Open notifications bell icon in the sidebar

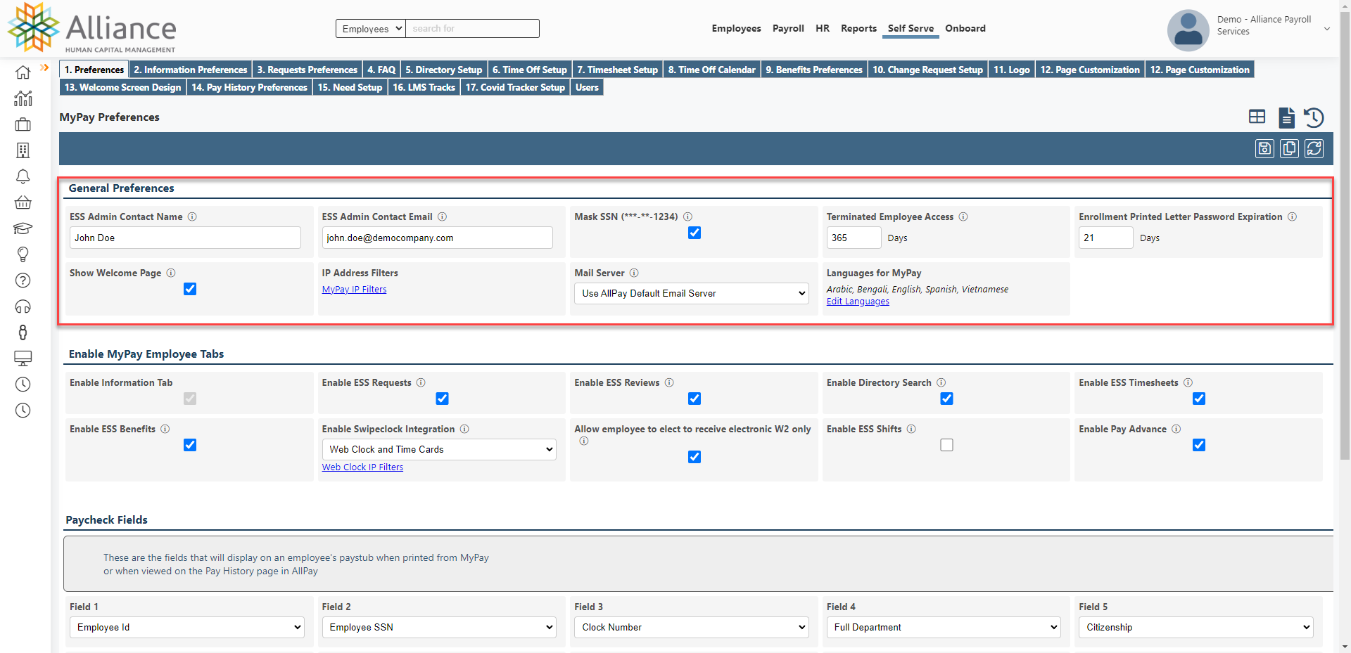[23, 176]
